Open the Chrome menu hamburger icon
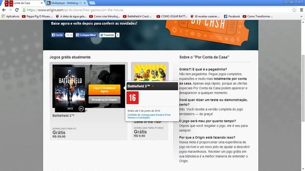This screenshot has width=305, height=171. click(301, 10)
